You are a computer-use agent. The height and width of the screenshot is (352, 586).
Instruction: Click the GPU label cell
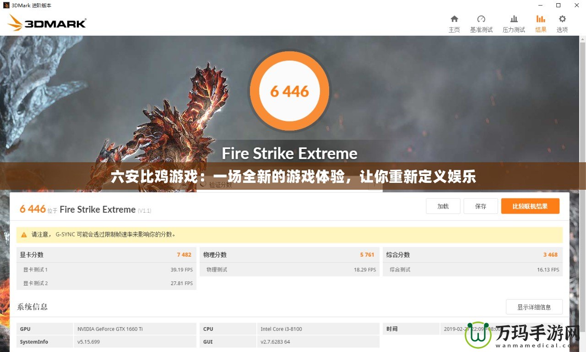click(x=45, y=329)
